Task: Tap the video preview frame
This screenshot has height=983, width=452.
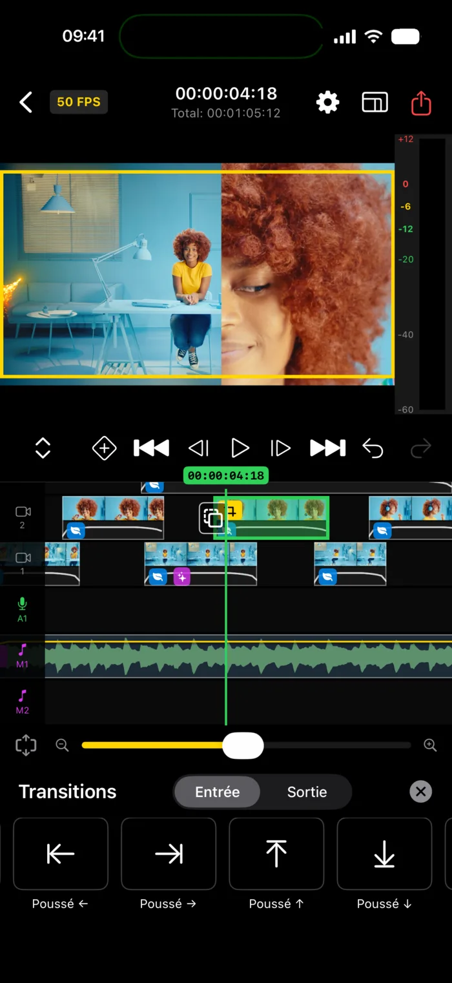Action: click(x=197, y=274)
